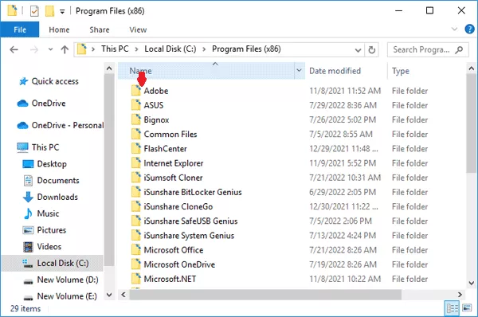Select the ASUS folder icon

(136, 105)
